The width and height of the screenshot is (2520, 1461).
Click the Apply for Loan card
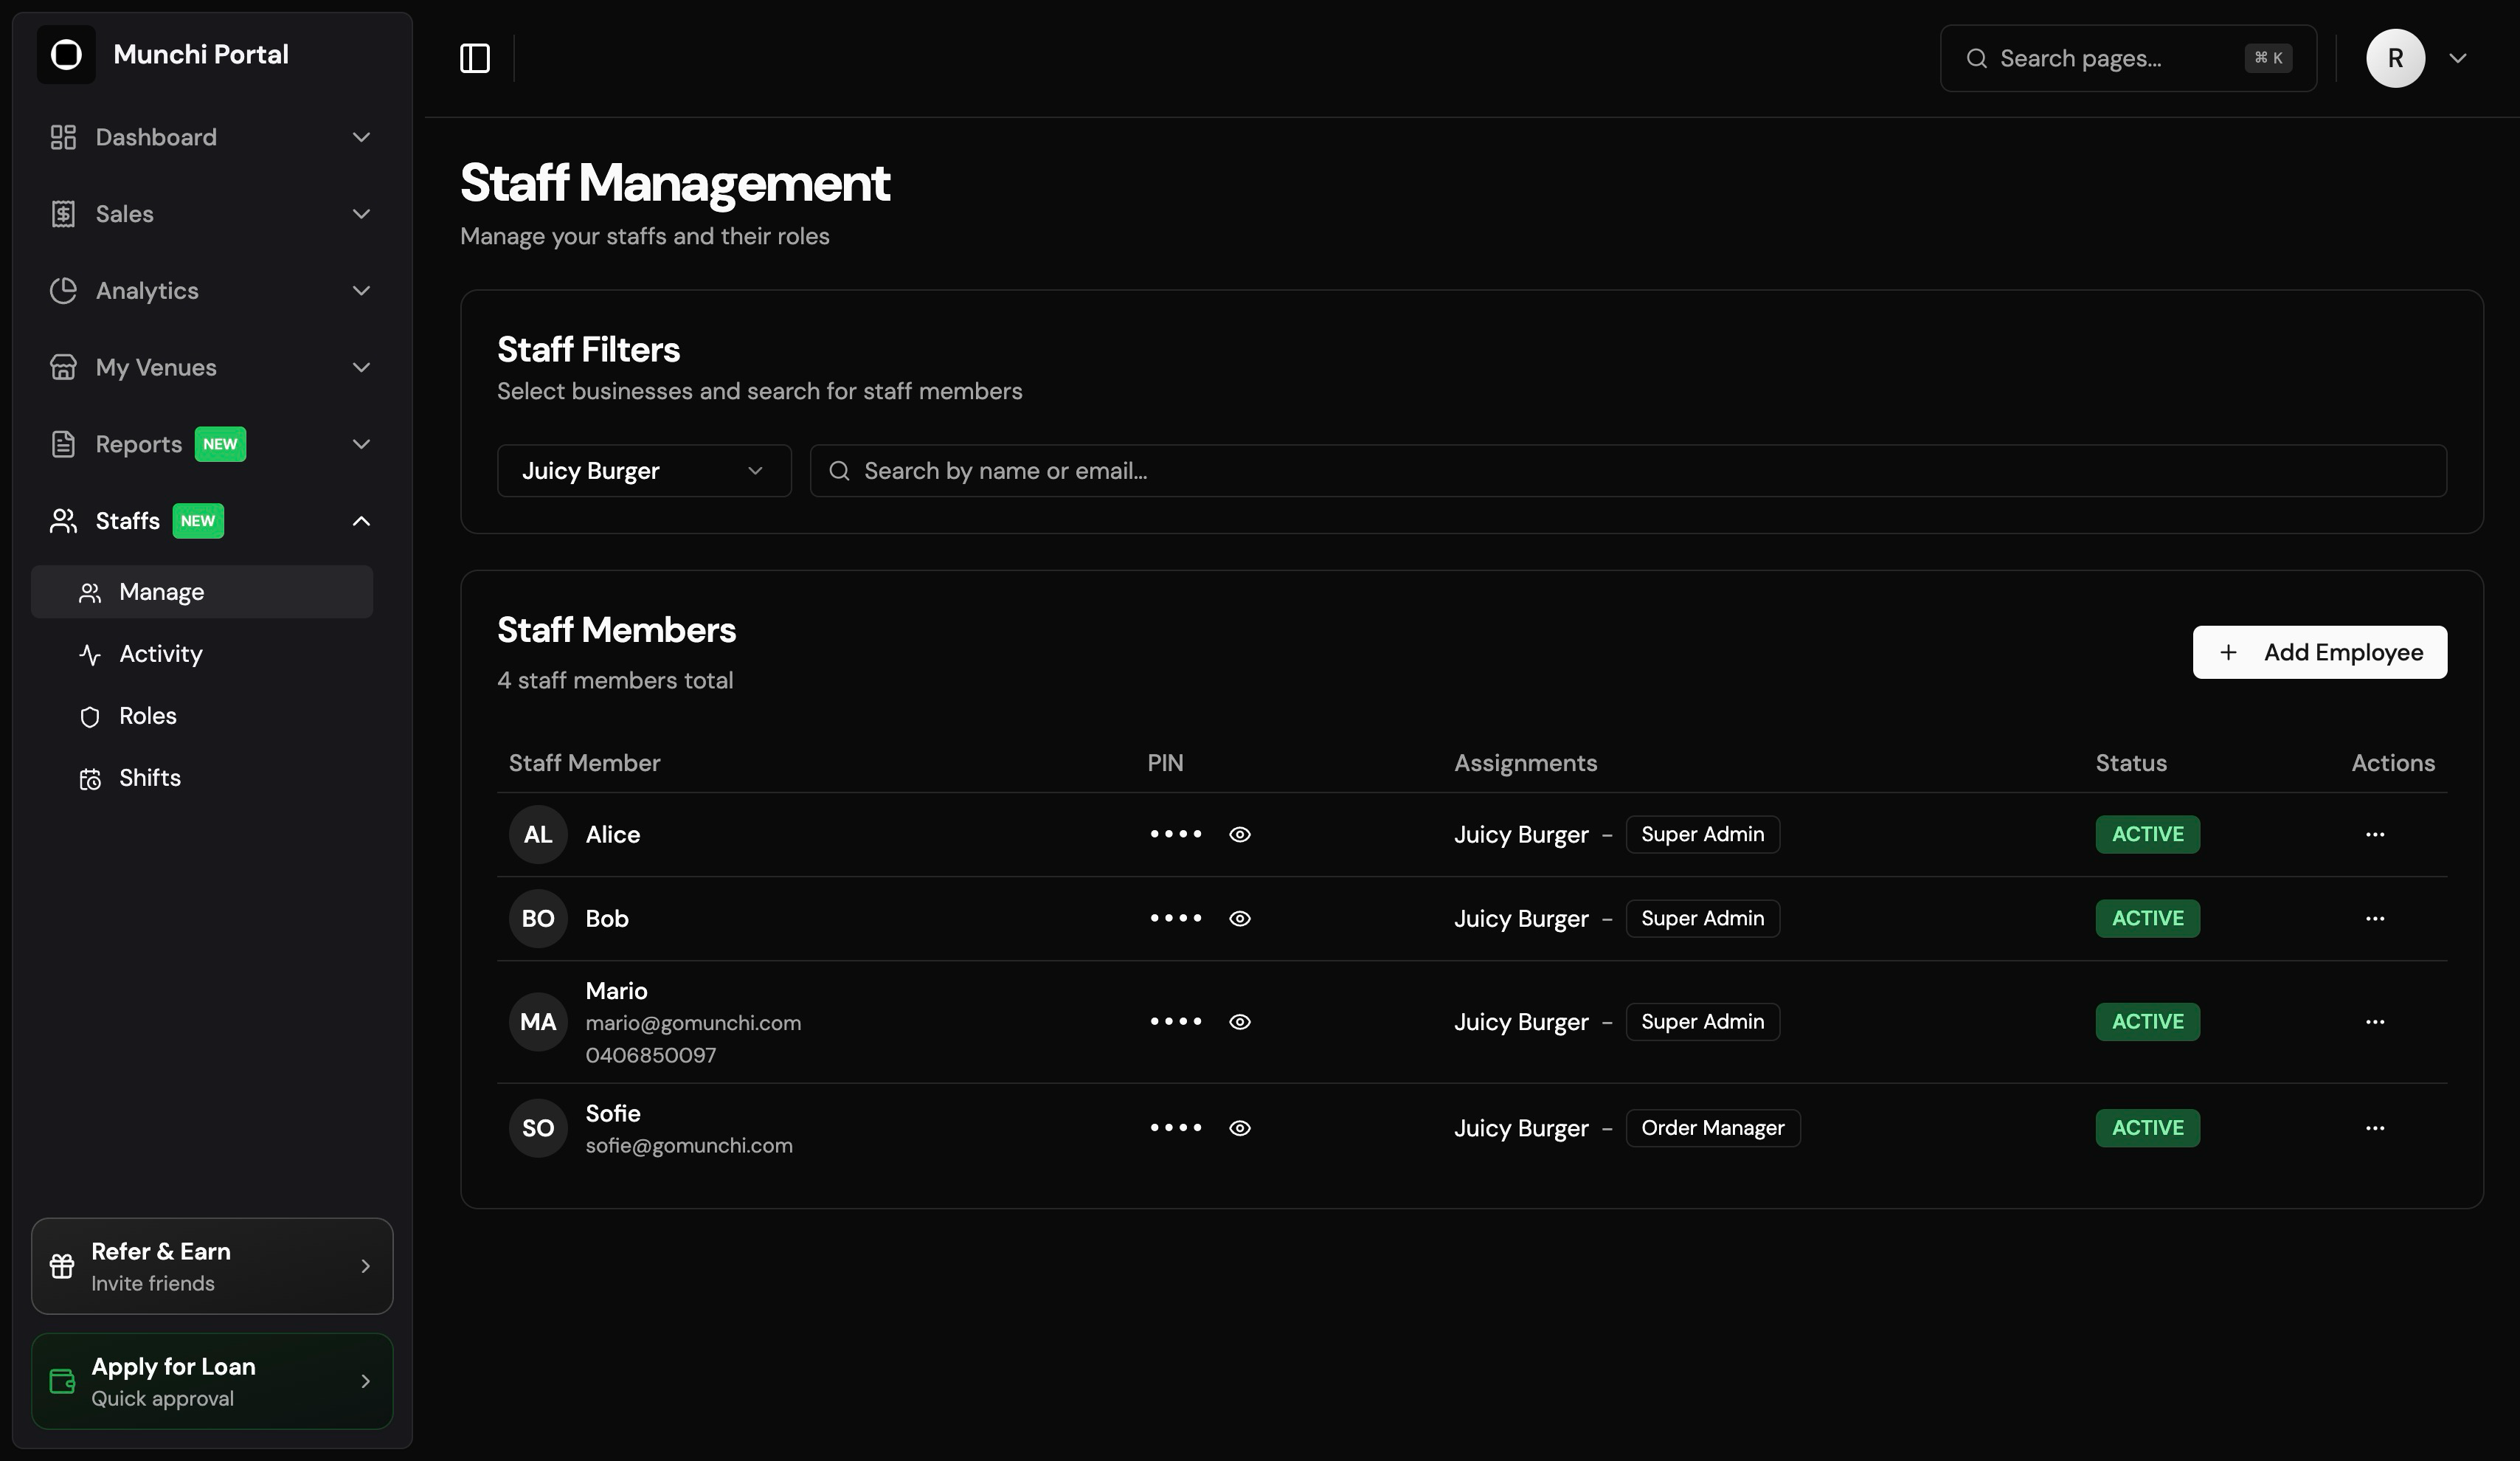click(212, 1381)
